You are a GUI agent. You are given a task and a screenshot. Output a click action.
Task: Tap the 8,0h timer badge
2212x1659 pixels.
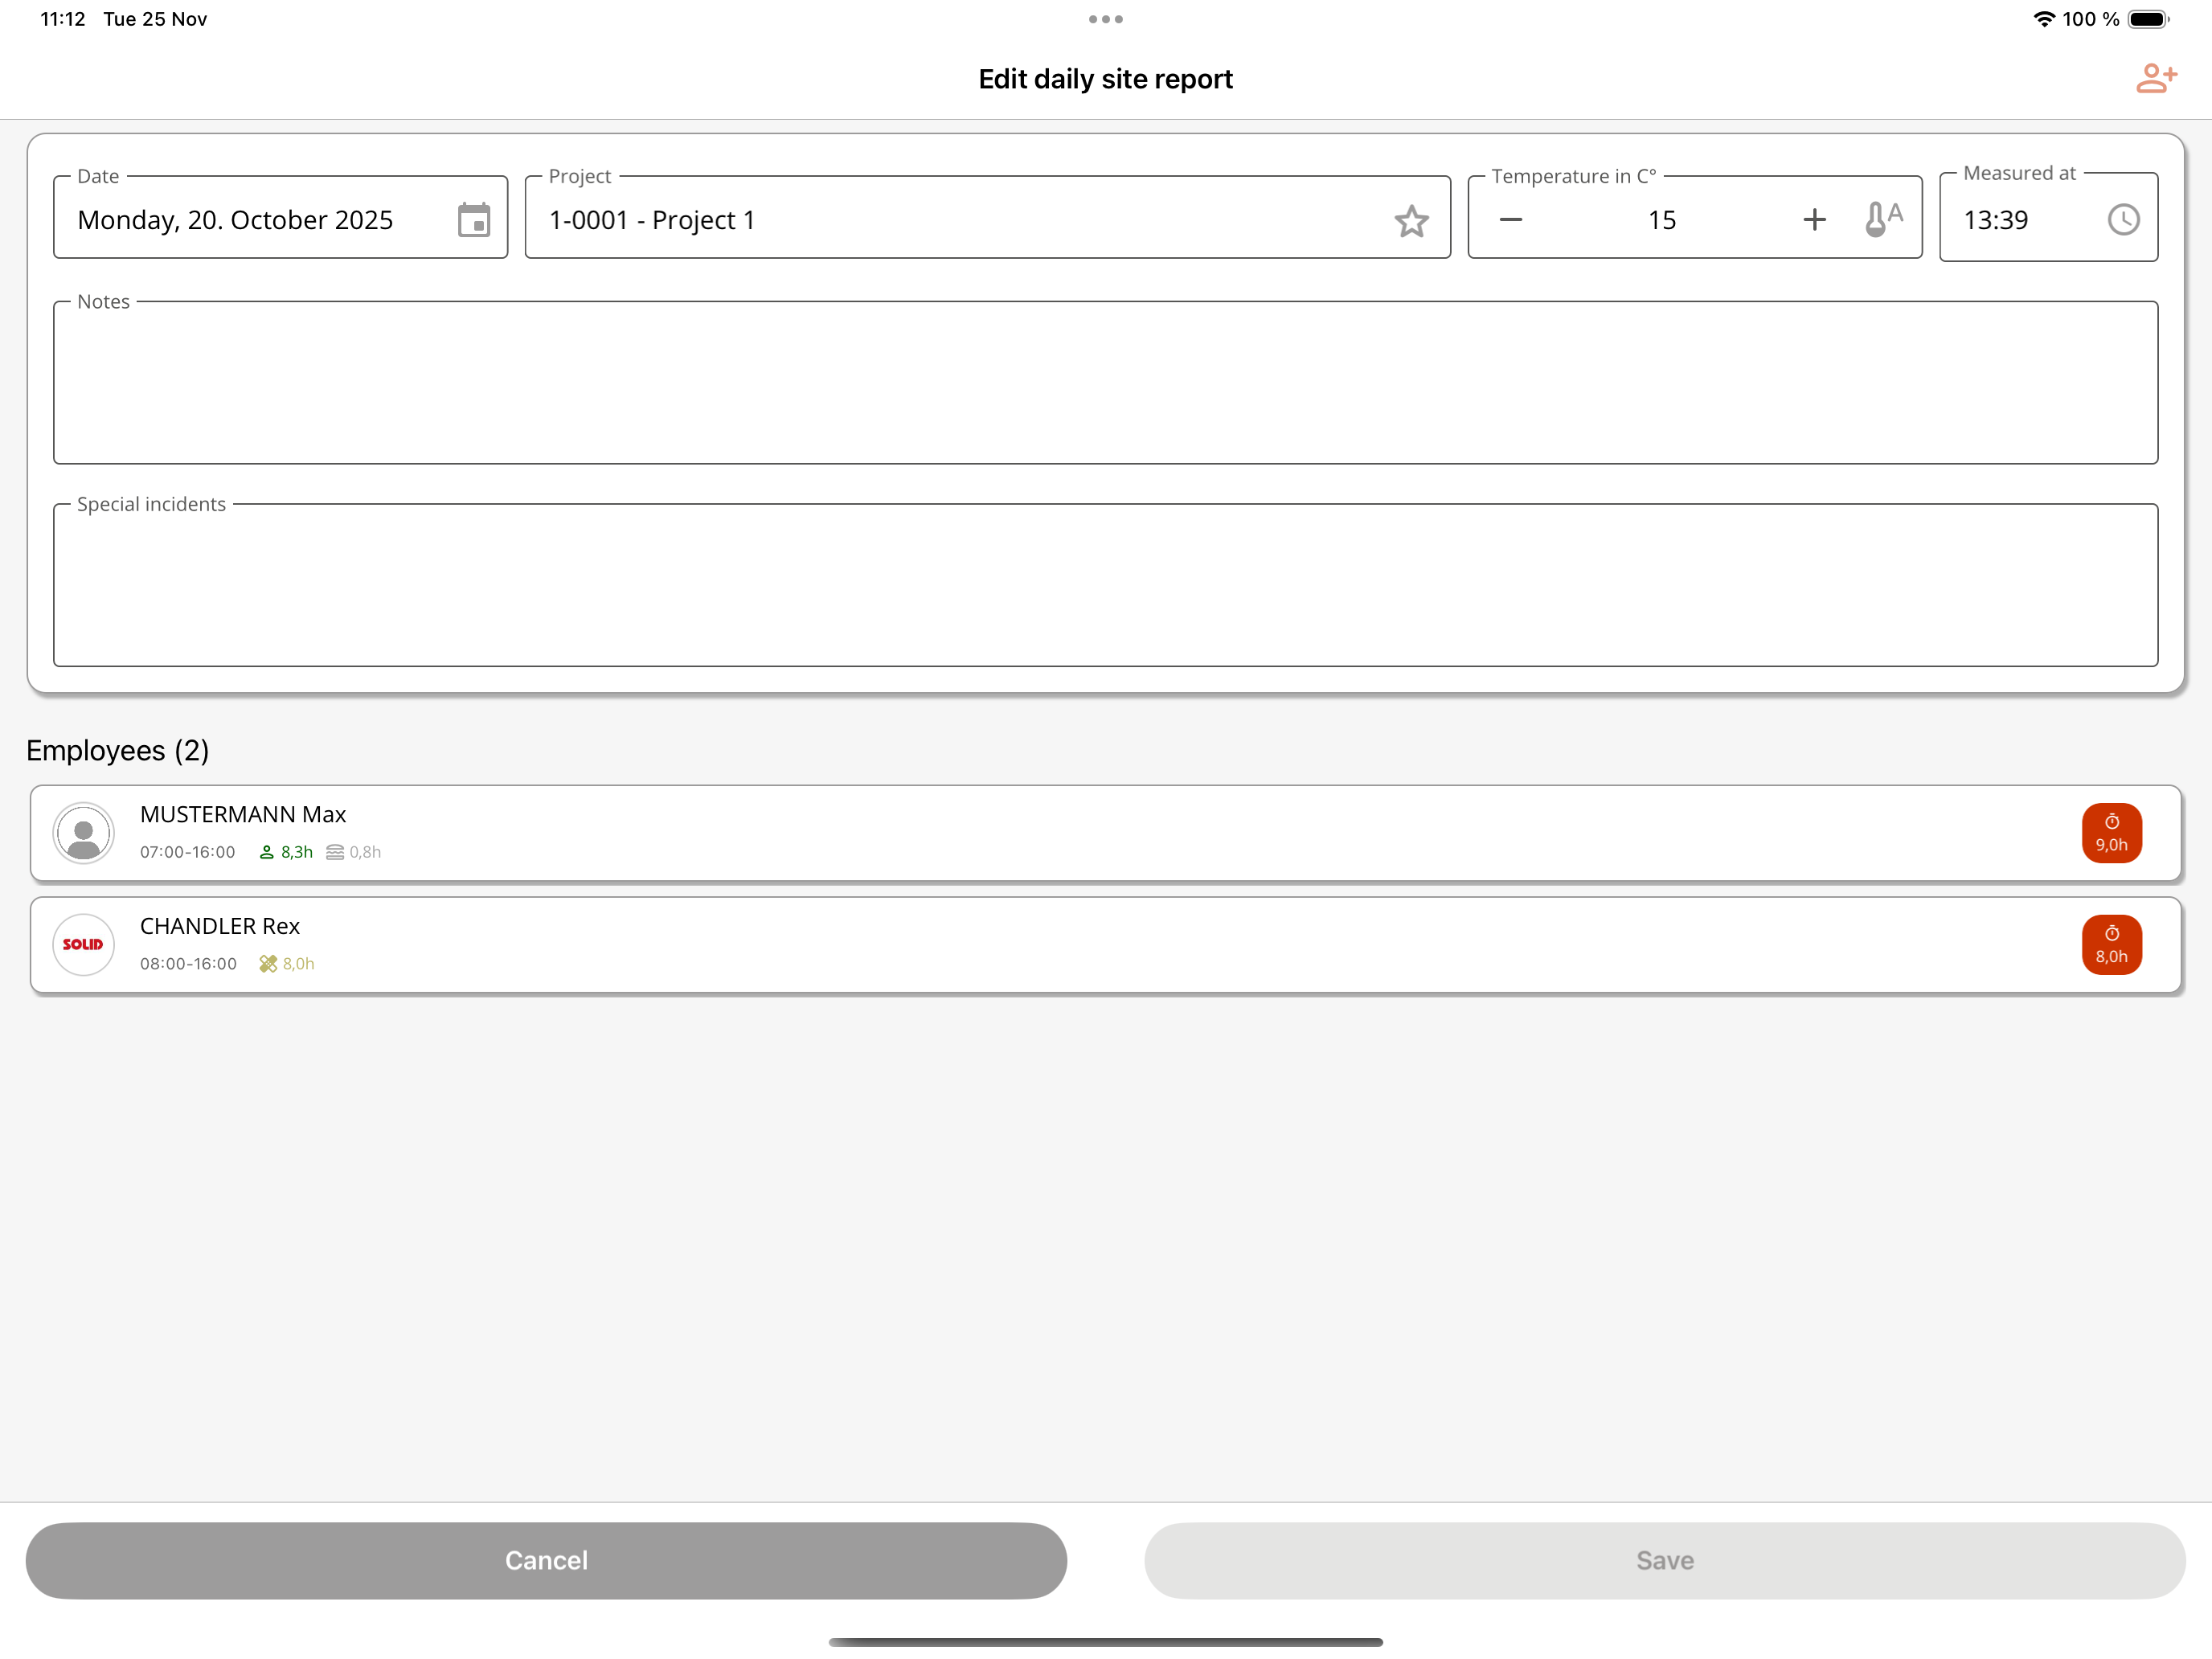pos(2111,945)
